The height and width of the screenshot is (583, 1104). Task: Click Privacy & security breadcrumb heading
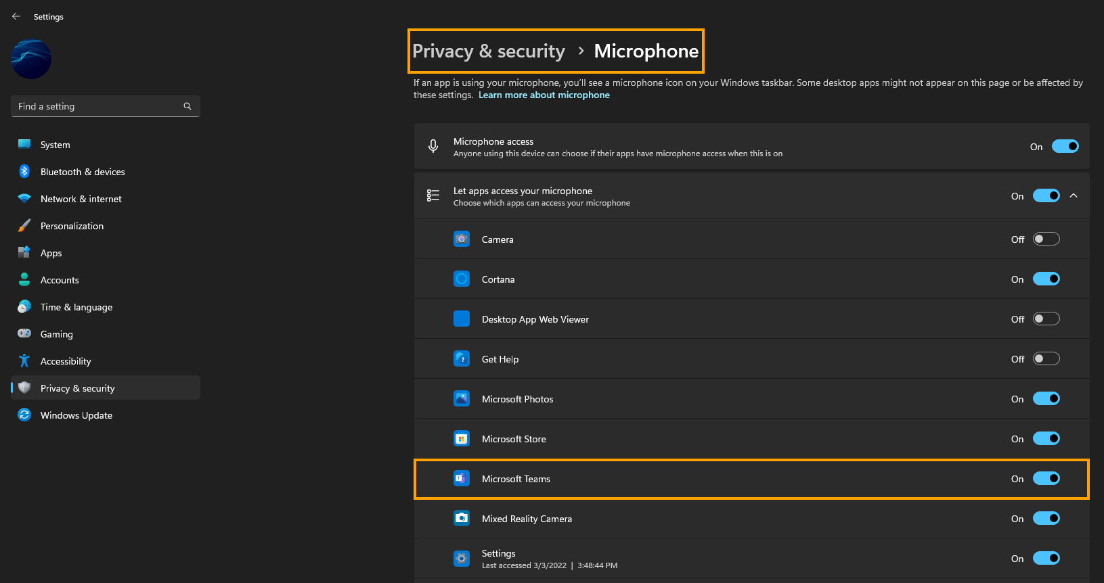[x=489, y=51]
